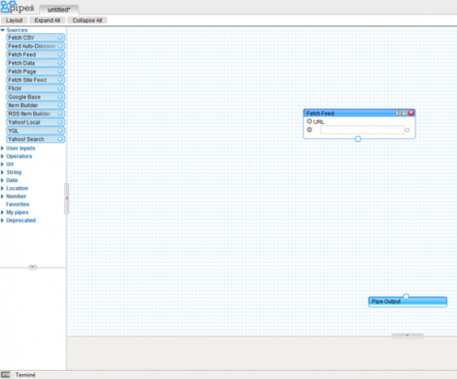Viewport: 457px width, 379px height.
Task: Click the URL input field in Fetch Feed
Action: [362, 130]
